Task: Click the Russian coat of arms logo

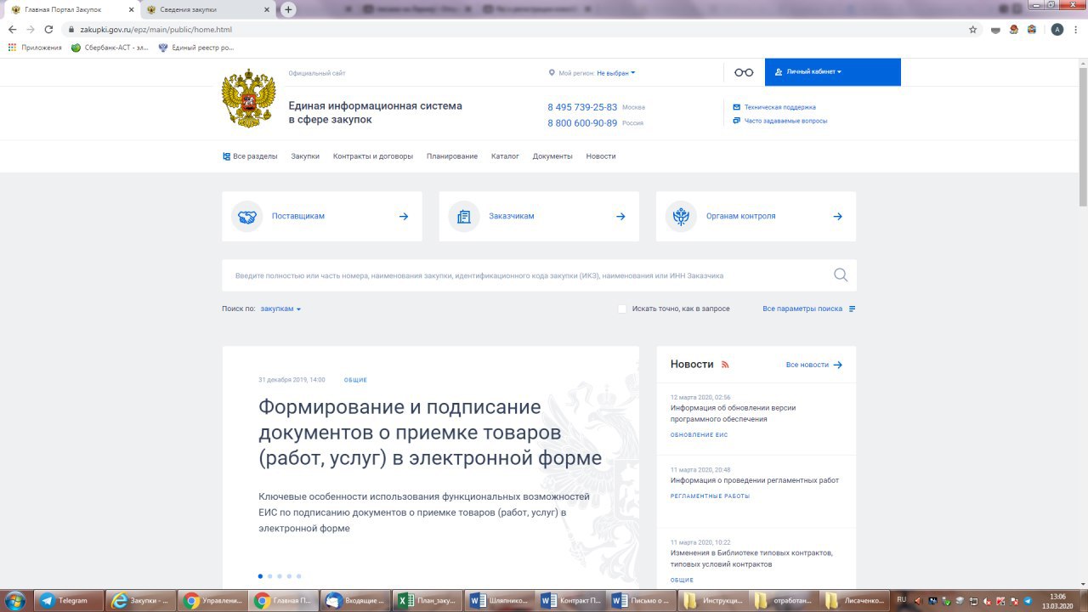Action: coord(248,99)
